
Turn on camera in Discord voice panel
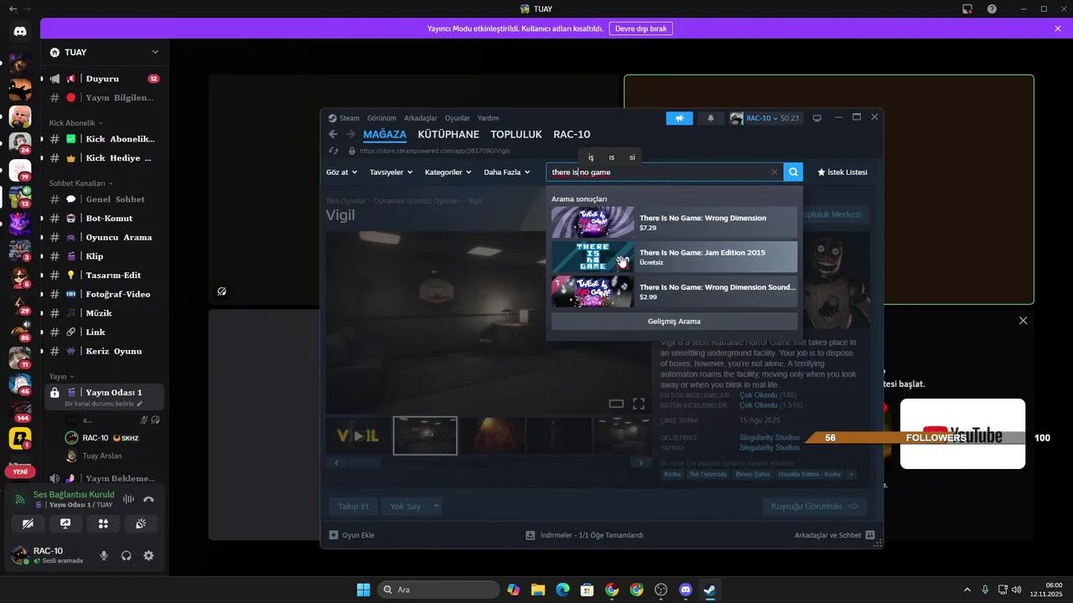(28, 523)
